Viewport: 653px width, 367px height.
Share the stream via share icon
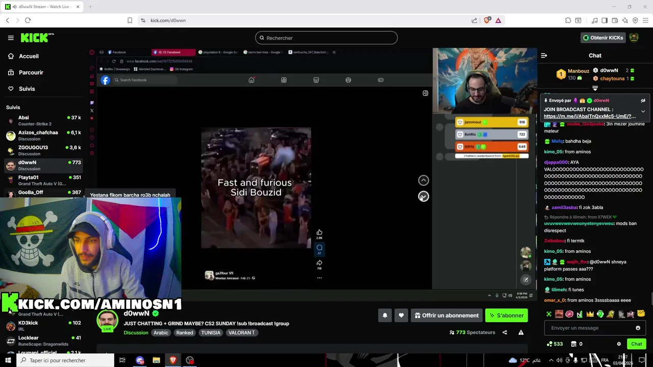click(505, 332)
